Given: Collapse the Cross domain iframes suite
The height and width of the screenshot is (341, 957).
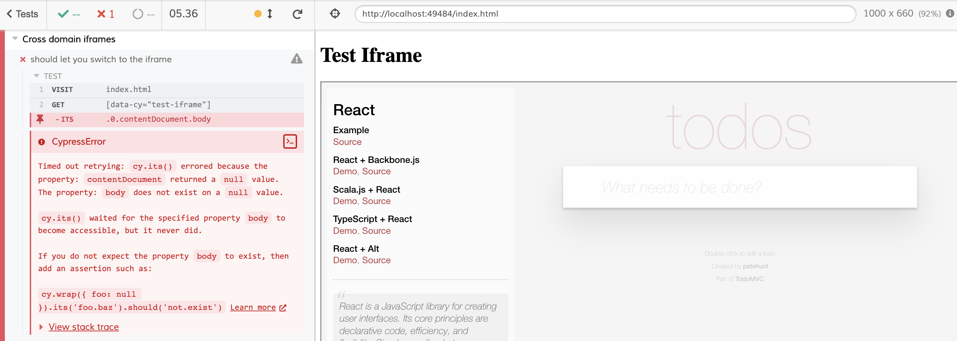Looking at the screenshot, I should pyautogui.click(x=15, y=39).
